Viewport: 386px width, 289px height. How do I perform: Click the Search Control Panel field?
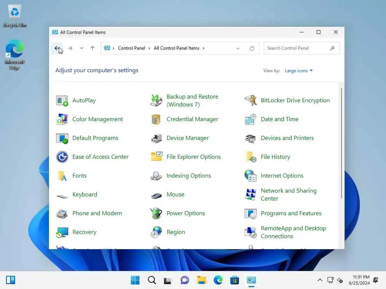click(x=302, y=48)
